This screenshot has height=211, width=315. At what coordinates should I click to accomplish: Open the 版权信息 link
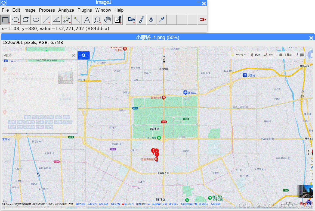[81, 204]
